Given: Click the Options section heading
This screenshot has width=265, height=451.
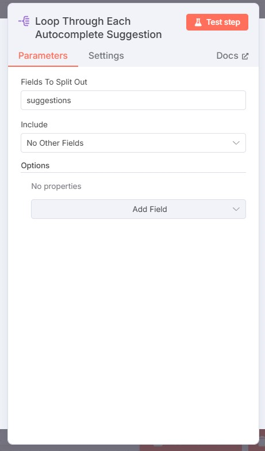Looking at the screenshot, I should pos(35,166).
